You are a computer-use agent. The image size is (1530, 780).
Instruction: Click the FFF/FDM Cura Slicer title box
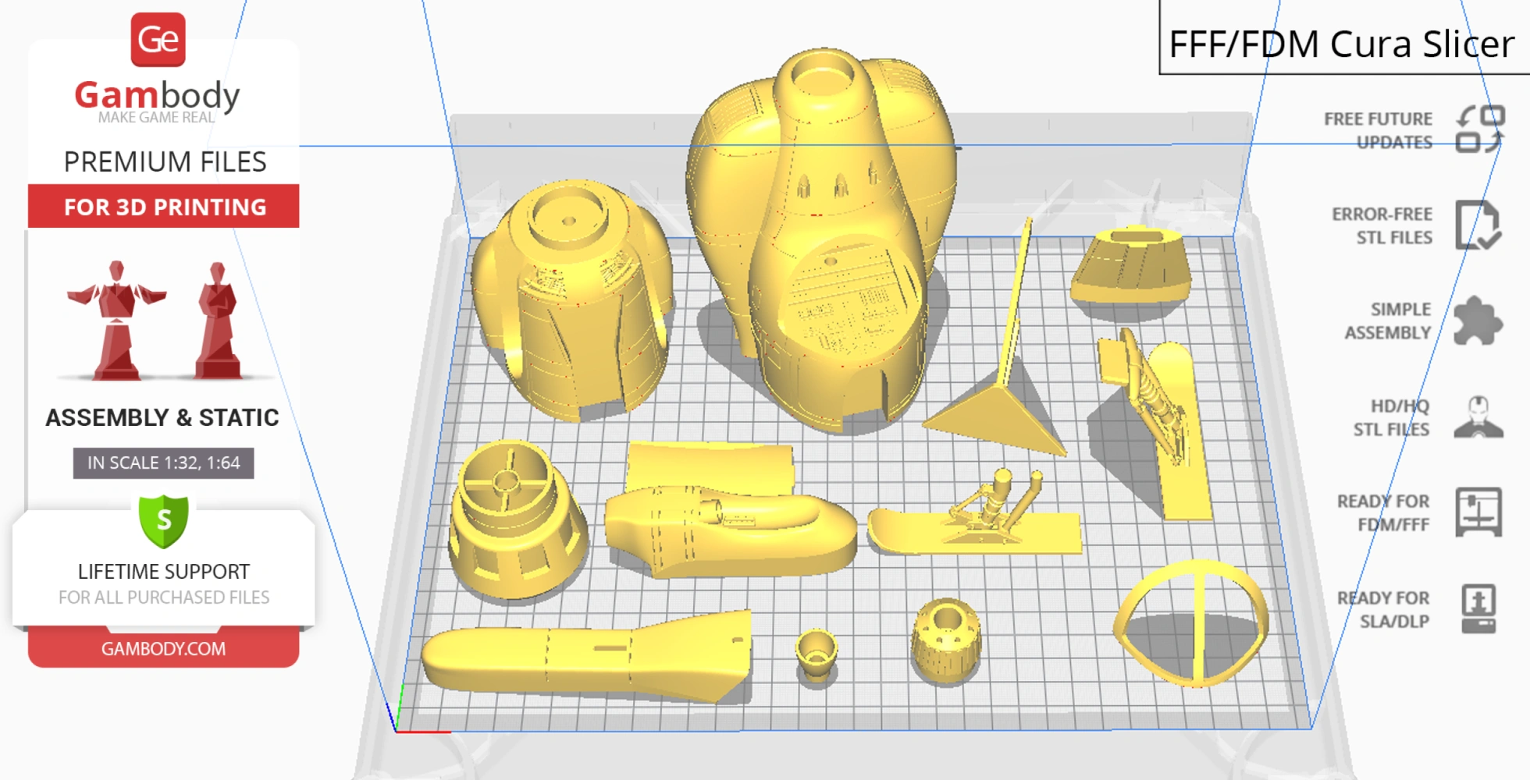(1341, 44)
